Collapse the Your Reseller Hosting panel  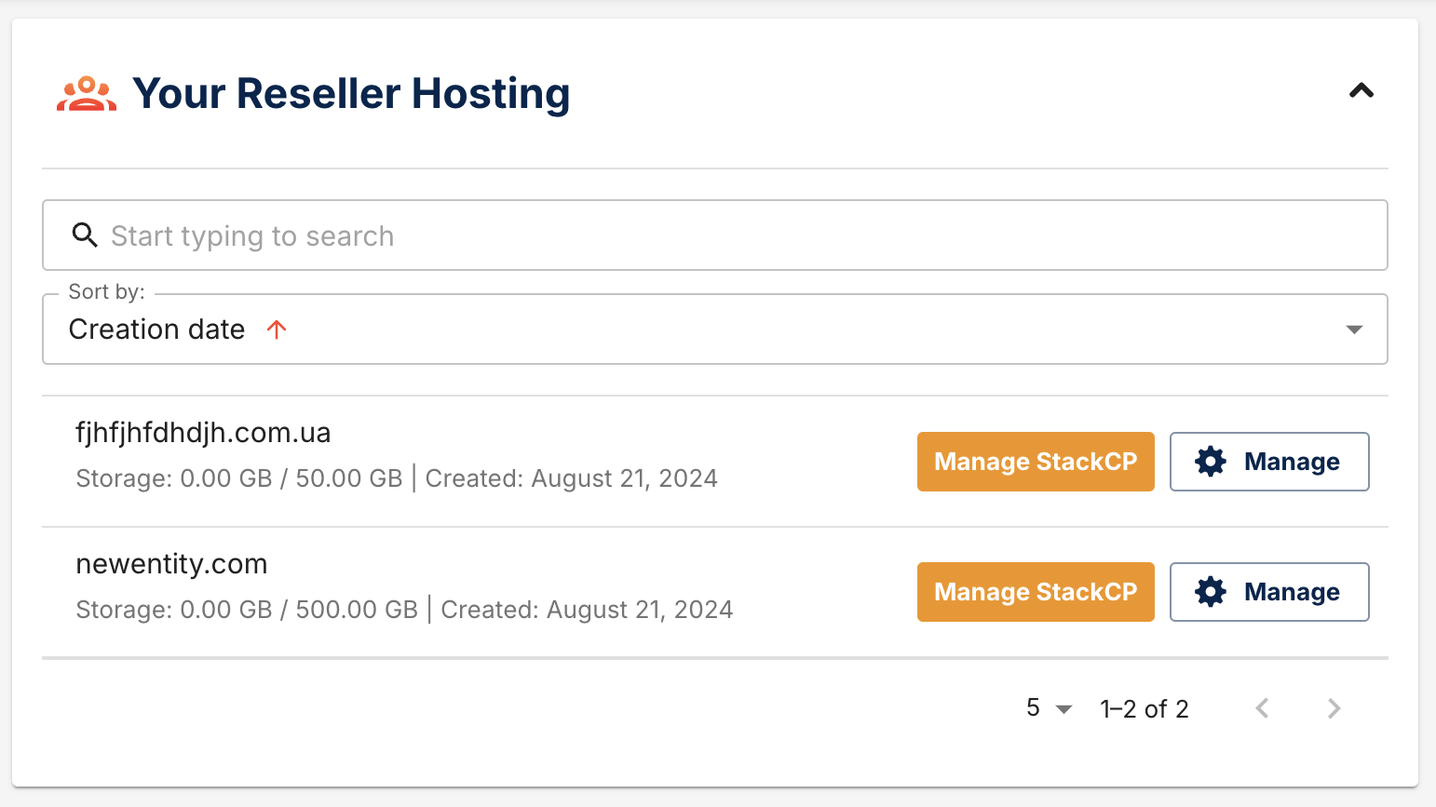click(x=1361, y=91)
